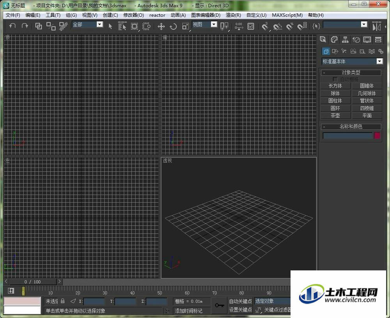Open the 编辑(E) menu
The image size is (390, 318).
coord(33,15)
